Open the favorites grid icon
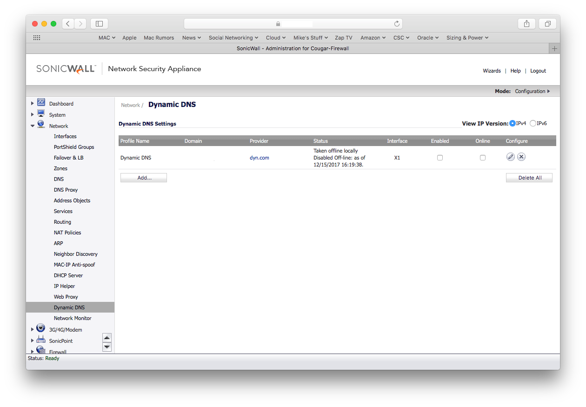The width and height of the screenshot is (586, 407). point(37,38)
